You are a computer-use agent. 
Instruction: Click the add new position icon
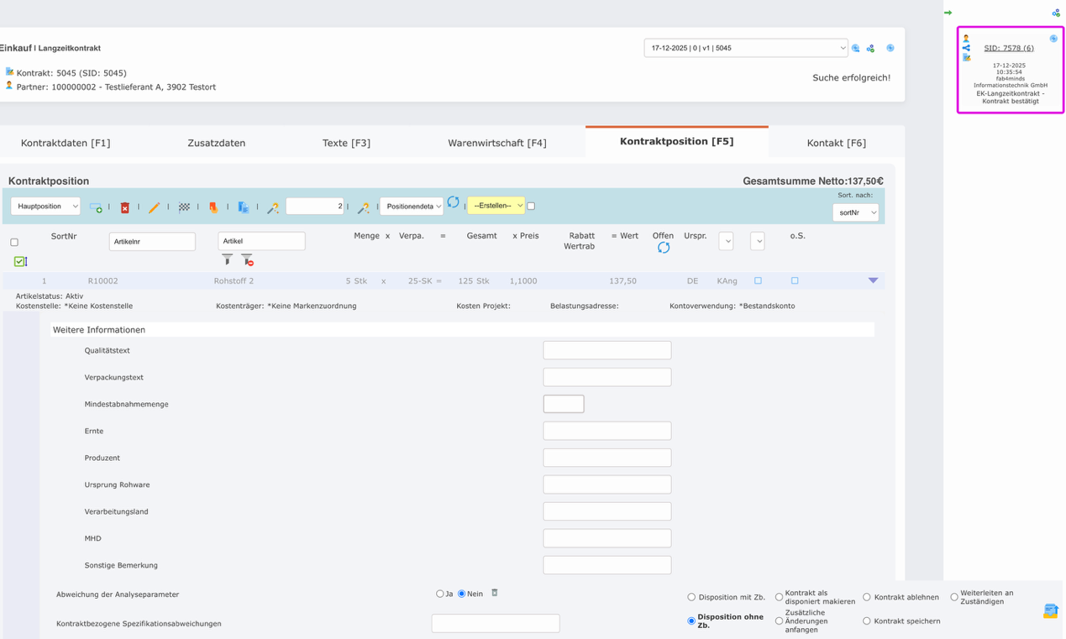[96, 207]
